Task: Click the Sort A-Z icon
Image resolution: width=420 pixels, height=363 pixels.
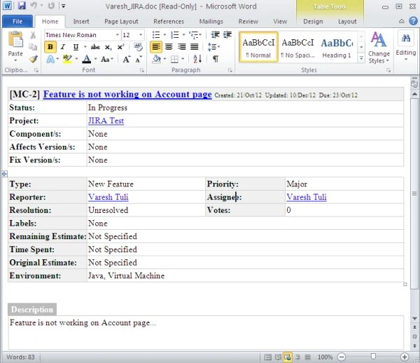Action: click(x=197, y=59)
